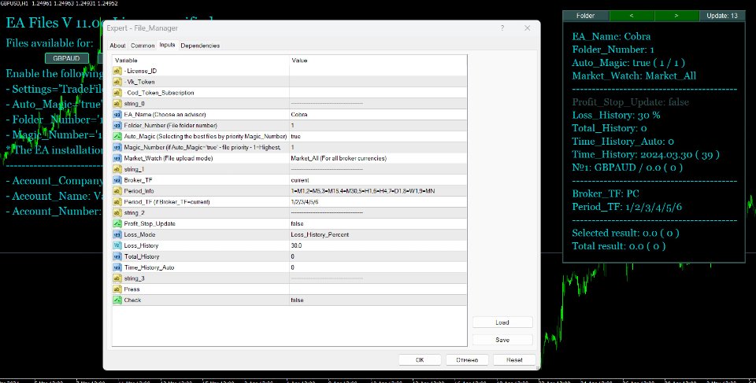Click the string_3 row icon

[117, 278]
